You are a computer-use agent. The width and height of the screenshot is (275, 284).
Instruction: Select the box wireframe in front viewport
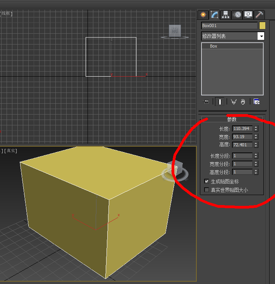click(x=111, y=57)
